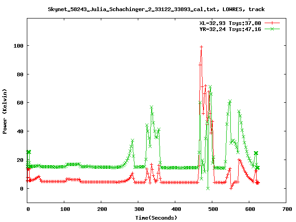Select the XL-32.93 Tsys:37.80 legend label
Screen dimensions: 296x222
pyautogui.click(x=230, y=23)
